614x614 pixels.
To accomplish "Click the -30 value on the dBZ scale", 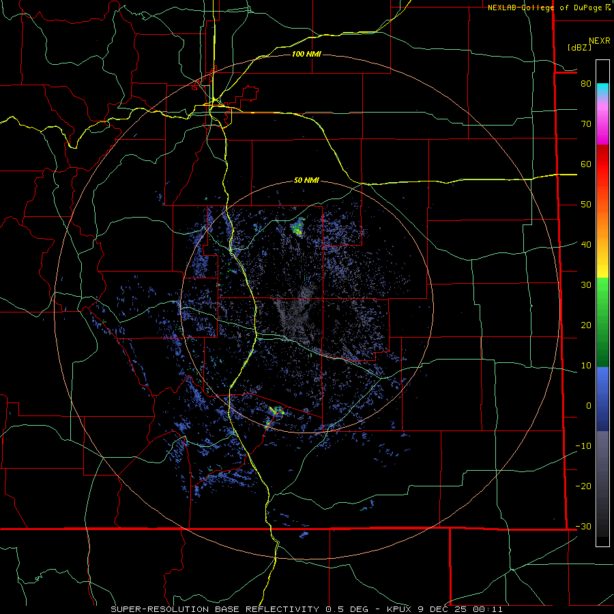I will [583, 526].
